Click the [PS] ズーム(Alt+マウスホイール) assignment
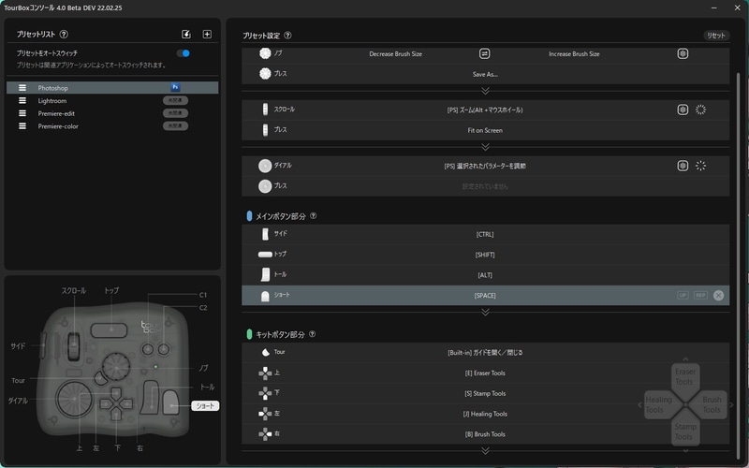This screenshot has width=749, height=468. click(485, 110)
